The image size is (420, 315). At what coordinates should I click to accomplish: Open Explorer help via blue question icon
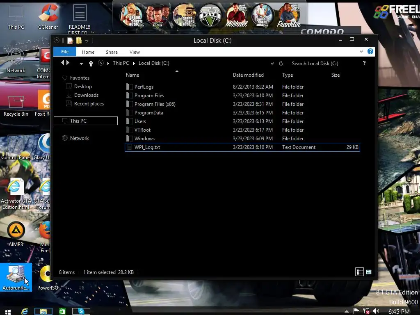click(370, 51)
